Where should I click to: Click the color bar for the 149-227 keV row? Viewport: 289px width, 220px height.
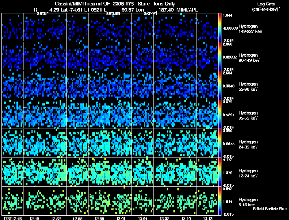[x=220, y=27]
